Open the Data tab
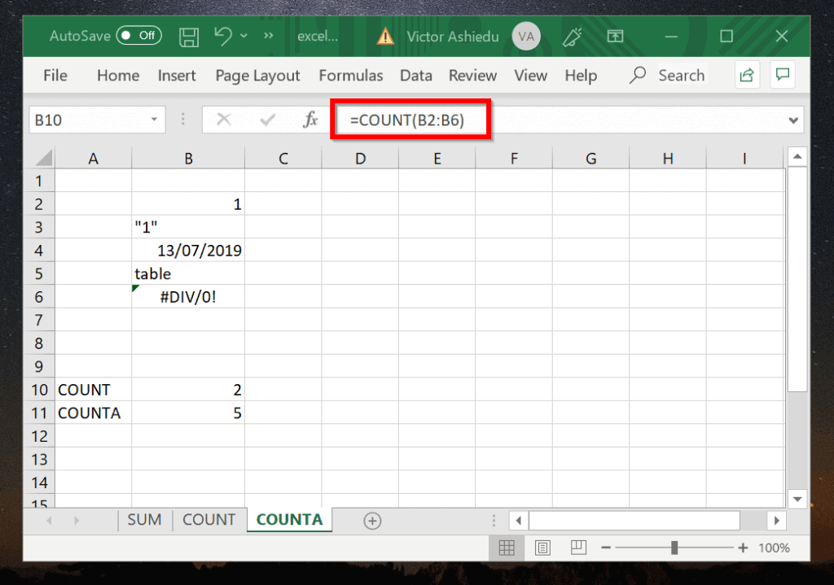This screenshot has height=585, width=834. (x=416, y=76)
